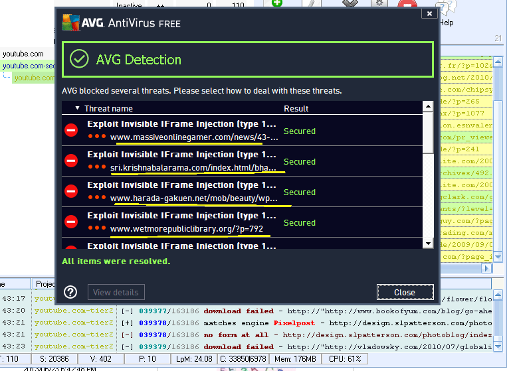Screen dimensions: 507x371
Task: Click the Result column header
Action: tap(296, 109)
